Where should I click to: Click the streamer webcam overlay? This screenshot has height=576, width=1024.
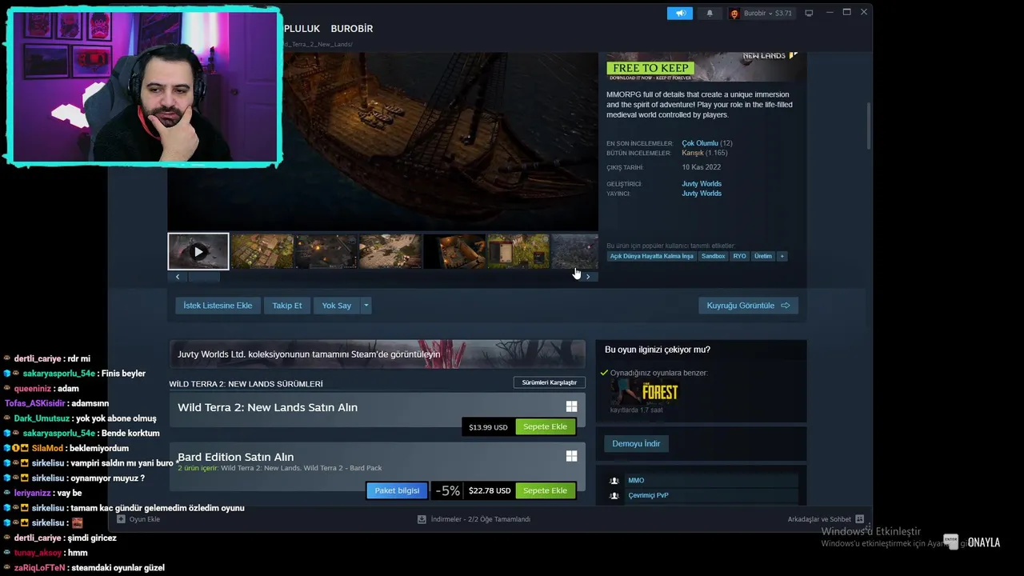(146, 86)
